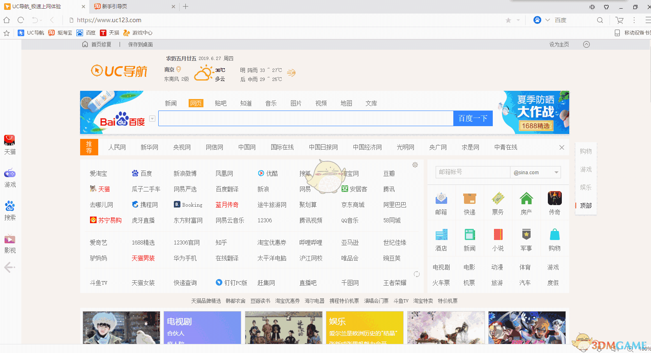Image resolution: width=651 pixels, height=353 pixels.
Task: Click the 邮箱 mail icon in right panel
Action: tap(441, 198)
